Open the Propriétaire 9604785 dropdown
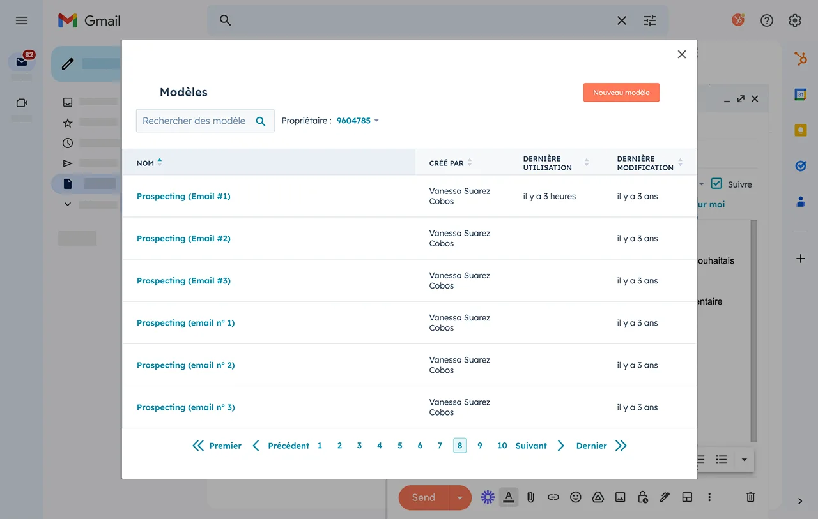818x519 pixels. 357,121
